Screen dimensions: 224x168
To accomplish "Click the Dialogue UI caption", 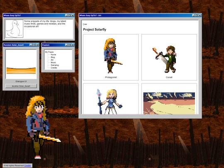I will pos(21,81).
